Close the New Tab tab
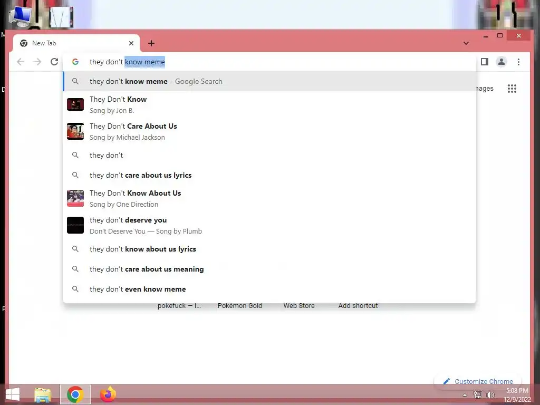 (131, 43)
